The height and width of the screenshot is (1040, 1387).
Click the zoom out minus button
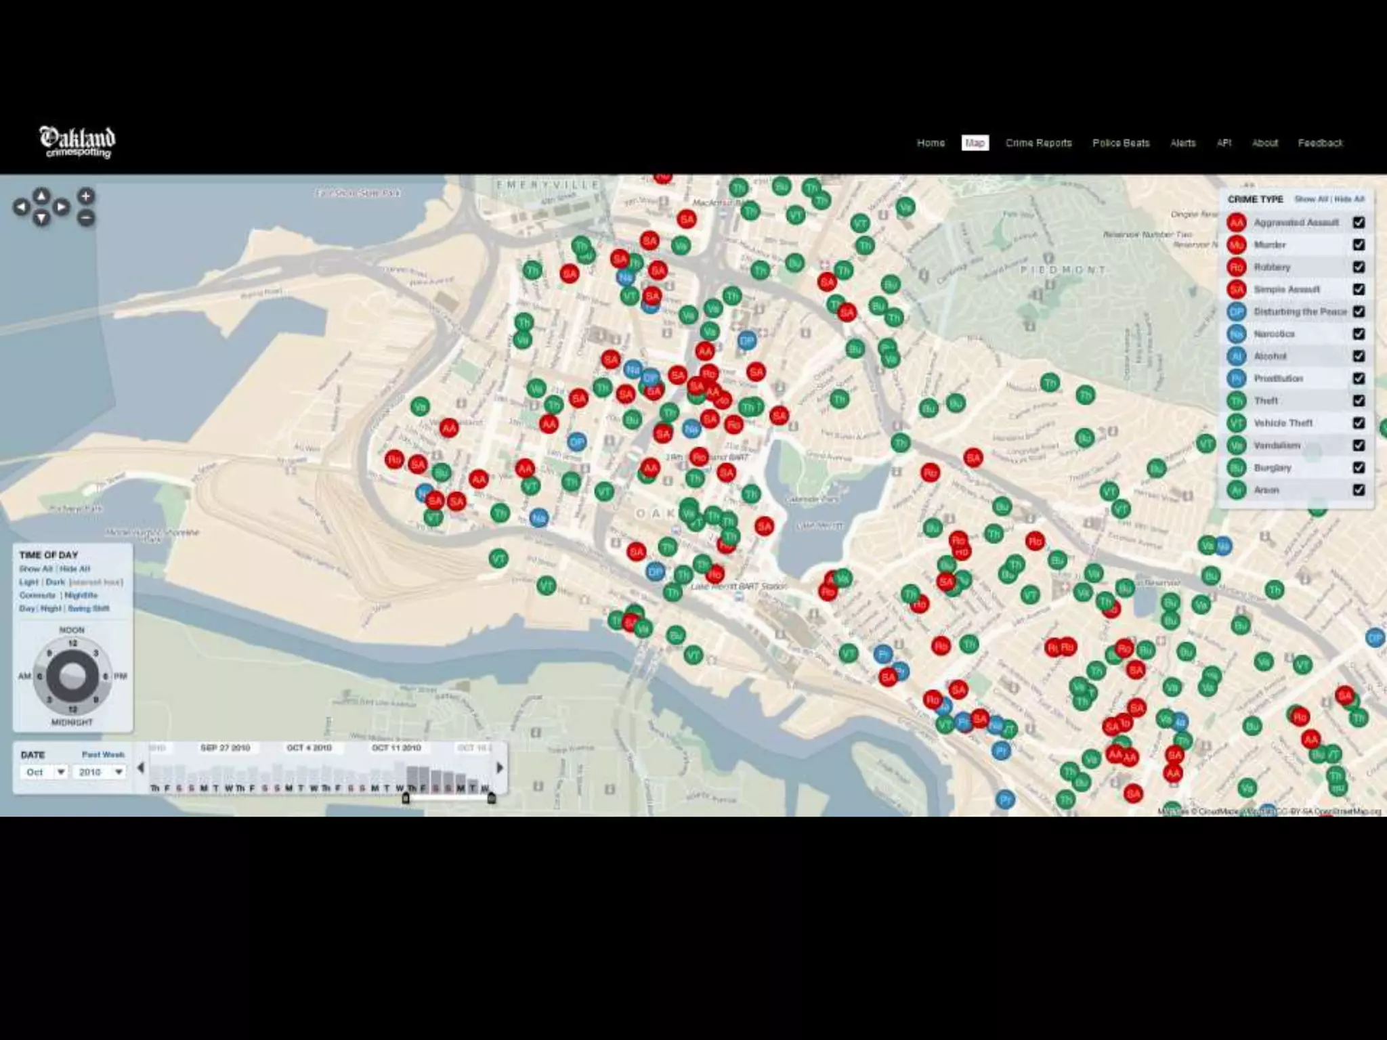click(x=86, y=218)
